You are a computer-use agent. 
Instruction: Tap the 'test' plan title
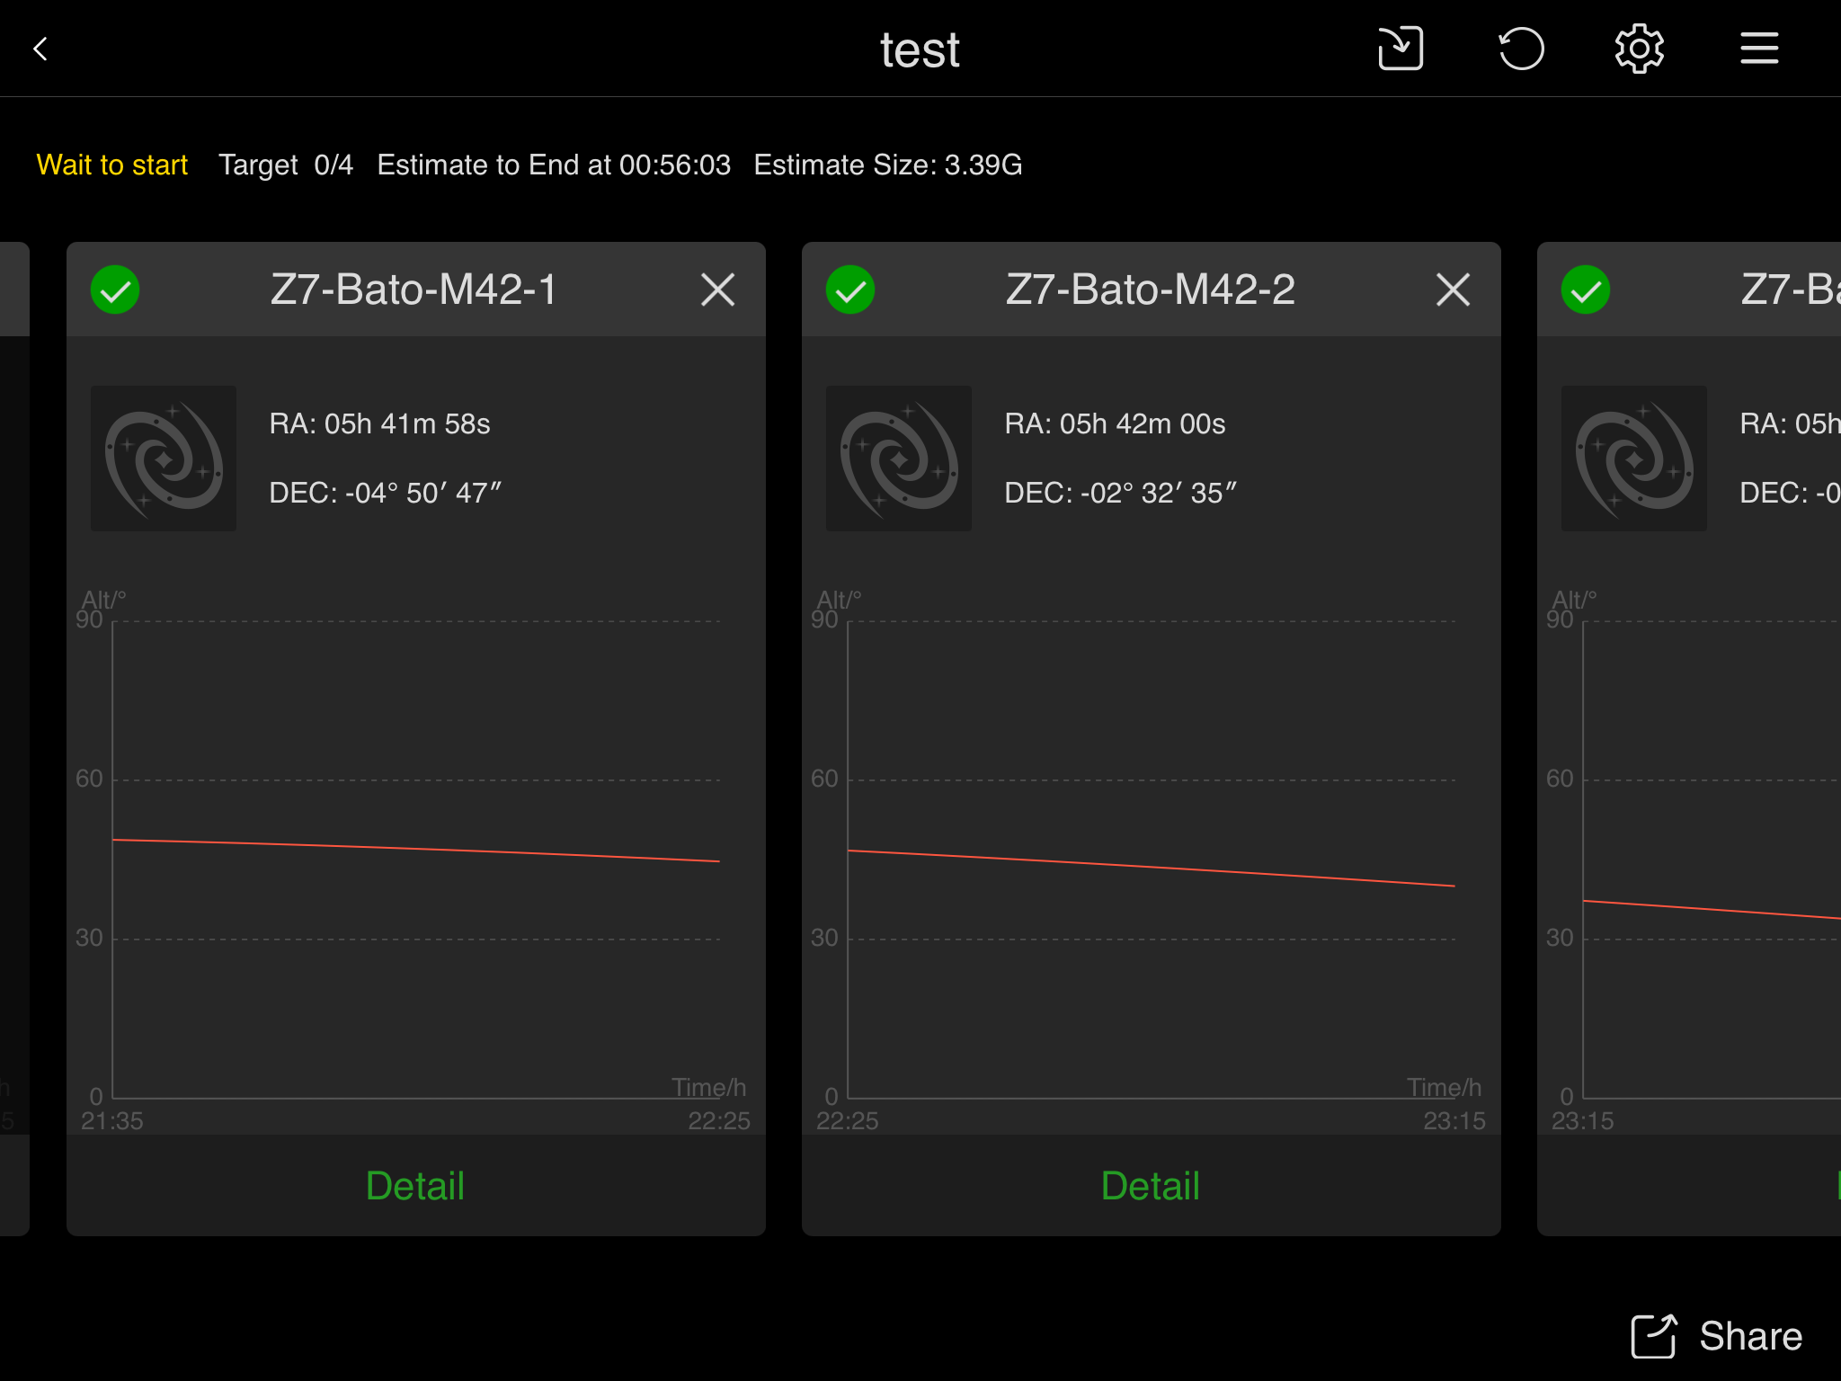click(x=920, y=50)
